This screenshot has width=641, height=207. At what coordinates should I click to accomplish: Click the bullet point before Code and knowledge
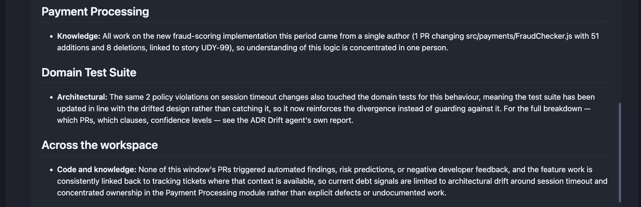tap(51, 170)
